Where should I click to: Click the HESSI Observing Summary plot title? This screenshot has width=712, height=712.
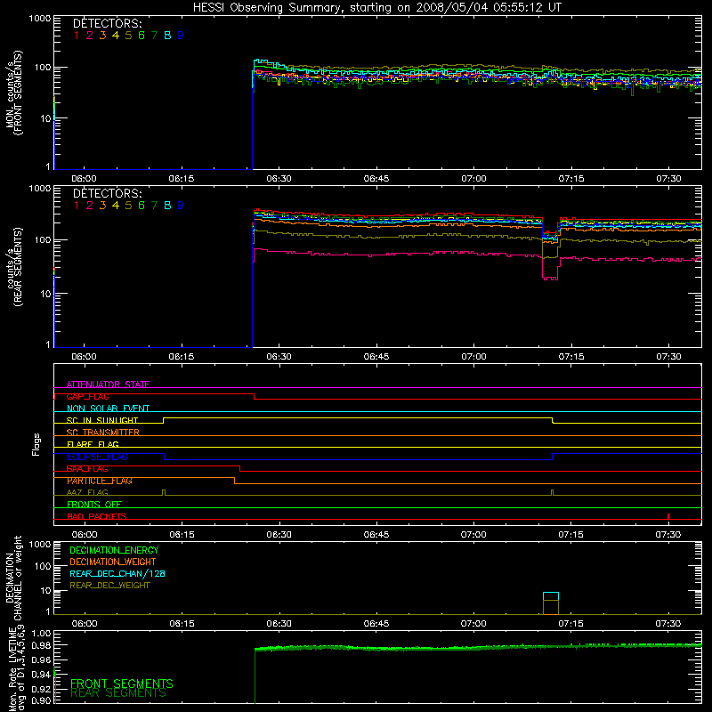point(377,8)
